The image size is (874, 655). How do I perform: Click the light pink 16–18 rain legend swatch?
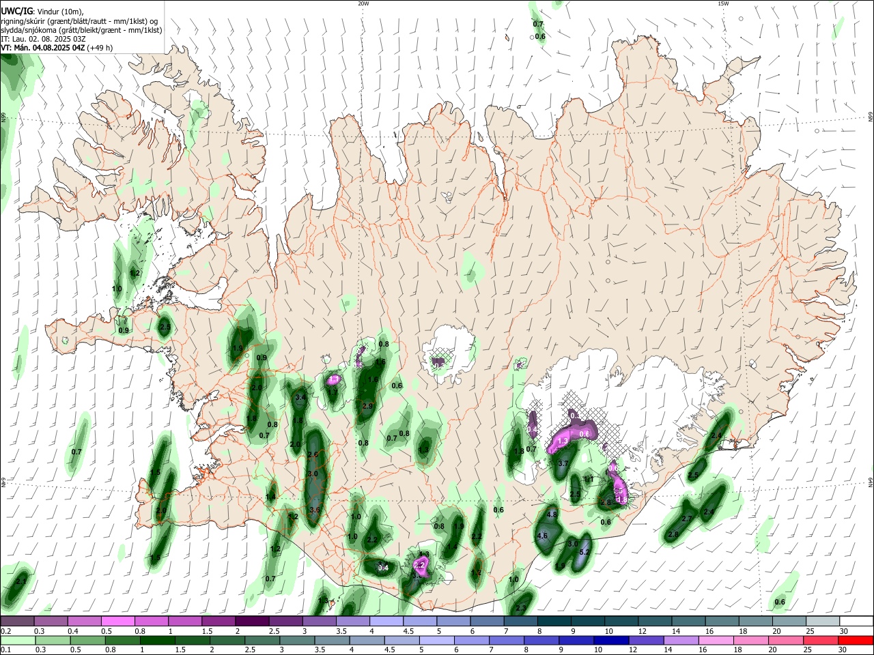[716, 640]
